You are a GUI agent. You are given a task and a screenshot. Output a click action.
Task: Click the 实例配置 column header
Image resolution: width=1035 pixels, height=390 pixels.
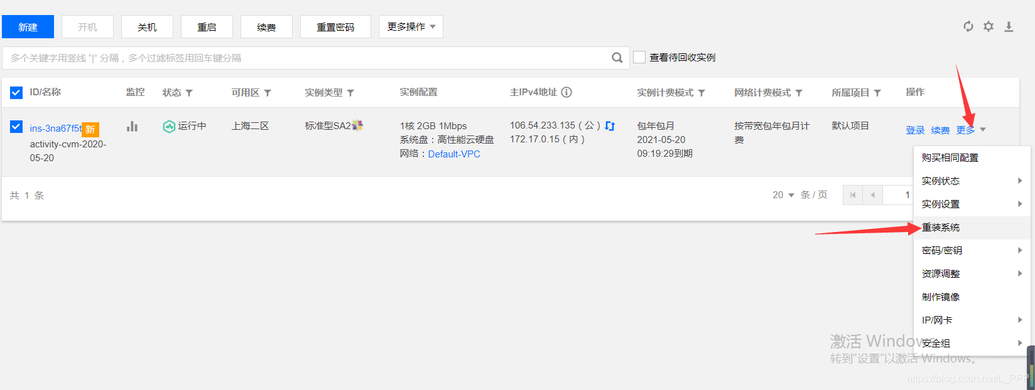[418, 92]
